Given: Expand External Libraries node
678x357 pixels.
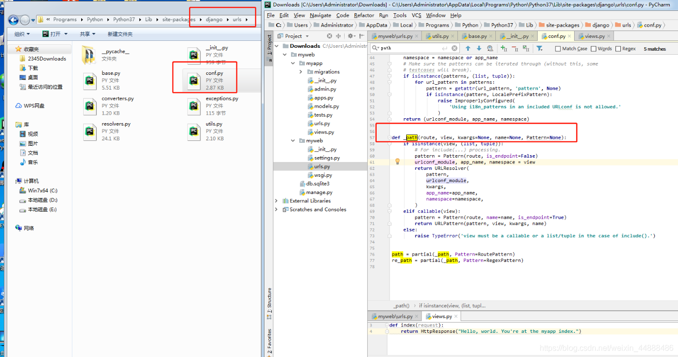Looking at the screenshot, I should tap(277, 201).
